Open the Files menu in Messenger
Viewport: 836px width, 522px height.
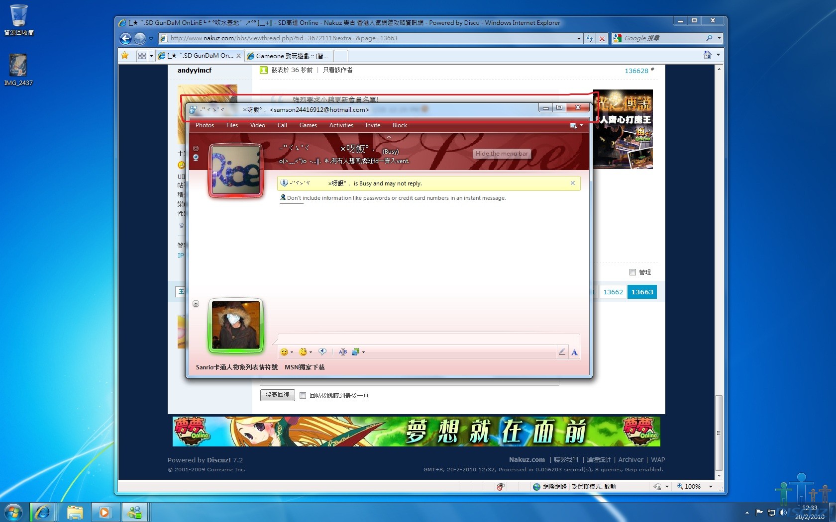(x=232, y=125)
